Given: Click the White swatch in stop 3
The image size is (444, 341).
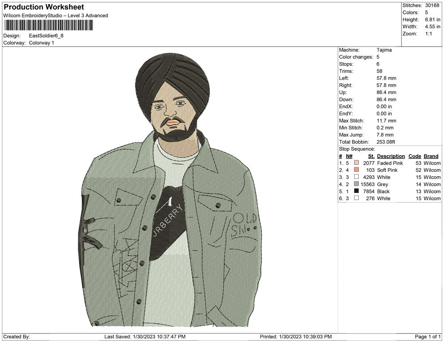Looking at the screenshot, I should (x=357, y=177).
